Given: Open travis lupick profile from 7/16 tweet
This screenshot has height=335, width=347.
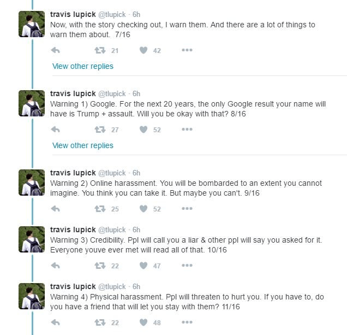Looking at the screenshot, I should (73, 14).
